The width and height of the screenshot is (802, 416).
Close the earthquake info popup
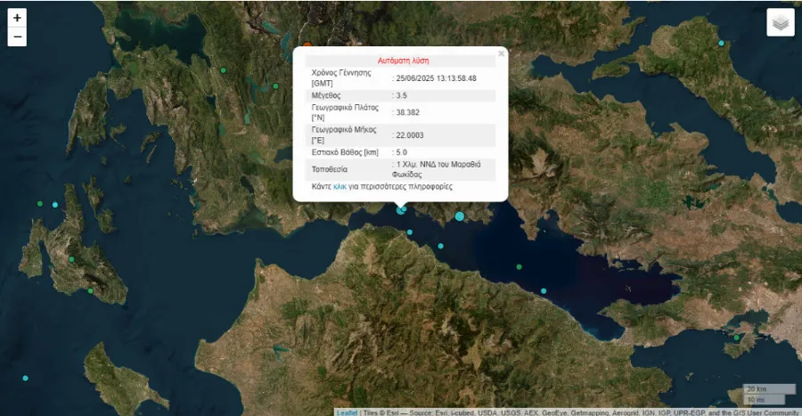point(501,53)
